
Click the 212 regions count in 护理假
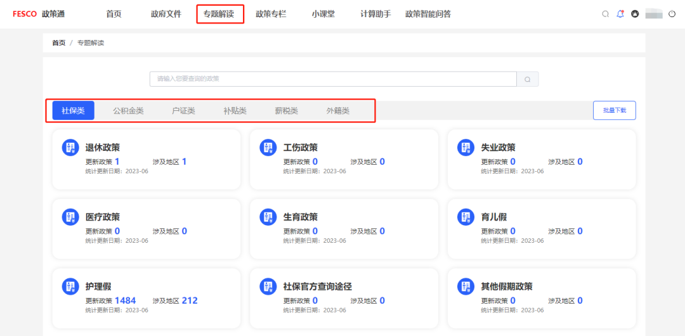point(190,300)
